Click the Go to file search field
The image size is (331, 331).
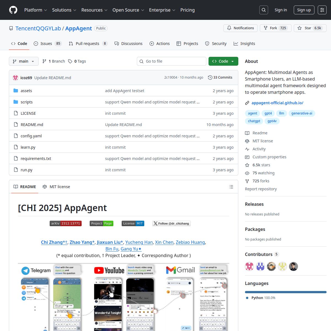[x=172, y=61]
